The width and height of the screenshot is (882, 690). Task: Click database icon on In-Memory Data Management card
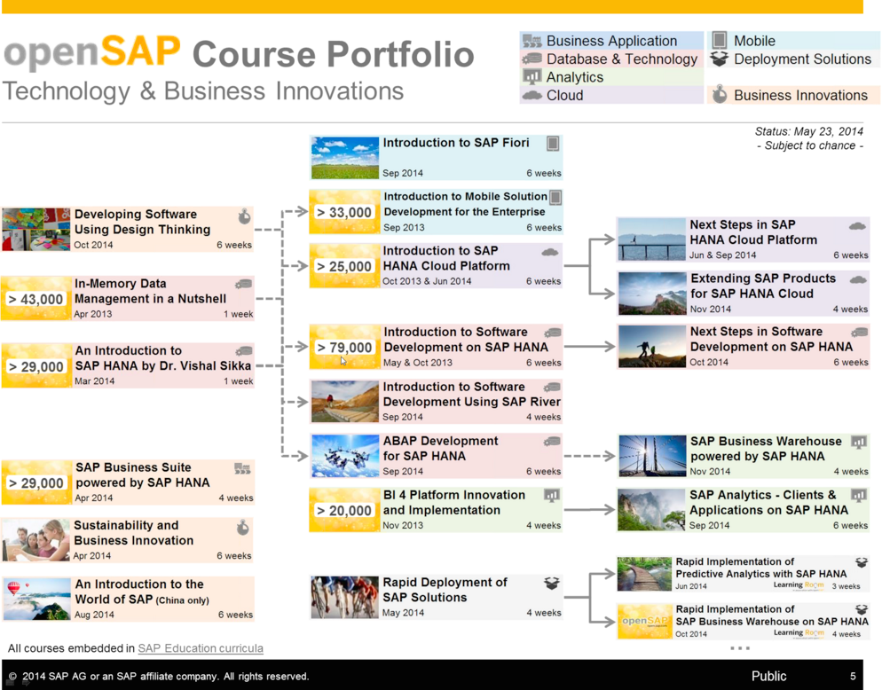pos(243,284)
